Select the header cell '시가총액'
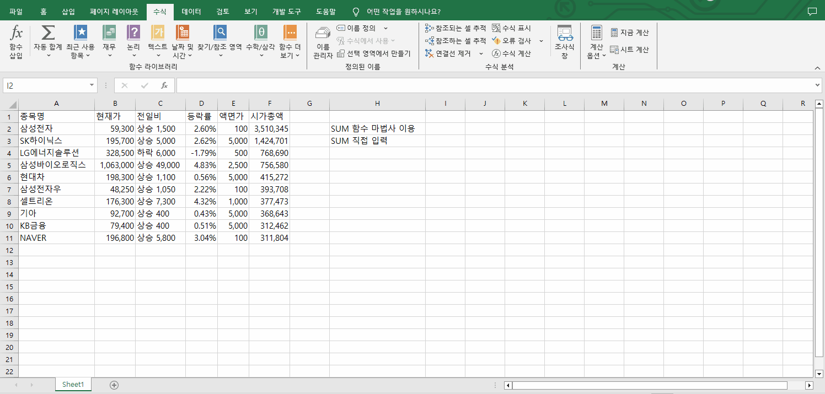Screen dimensions: 825x394 pos(269,116)
